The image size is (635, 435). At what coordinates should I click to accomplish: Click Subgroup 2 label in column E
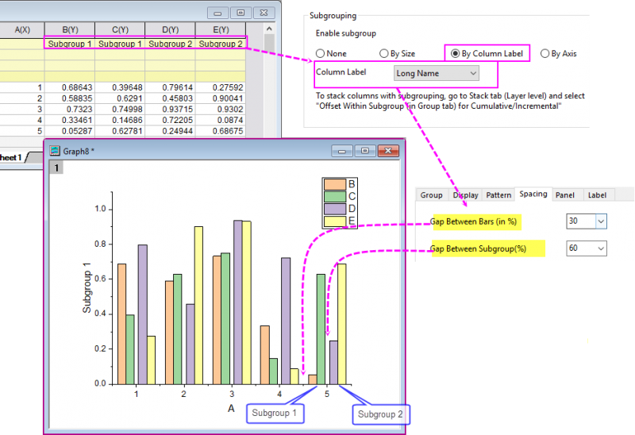click(221, 44)
